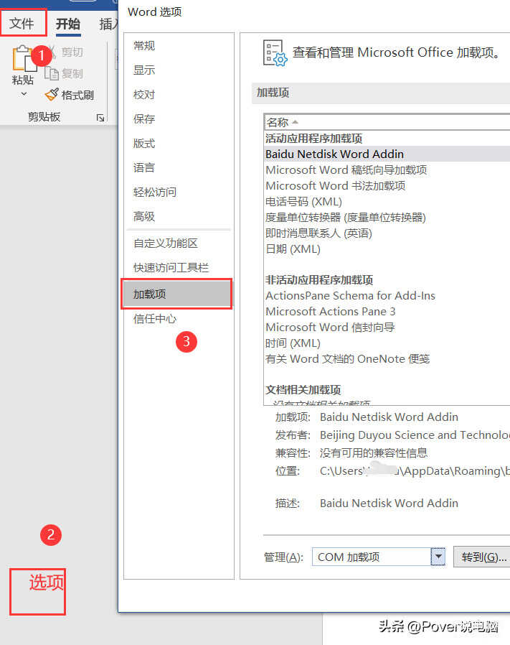The height and width of the screenshot is (645, 510).
Task: Sort add-ins by 名称 column header
Action: 387,122
